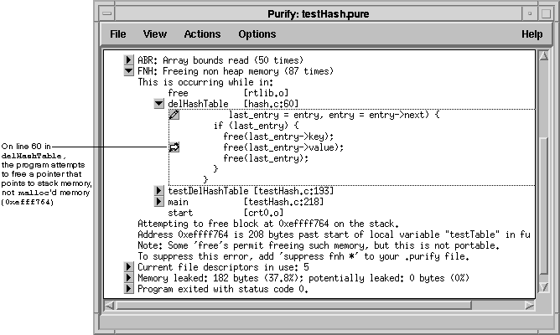This screenshot has height=335, width=560.
Task: Expand the testDelHashTable stack frame
Action: coord(159,191)
